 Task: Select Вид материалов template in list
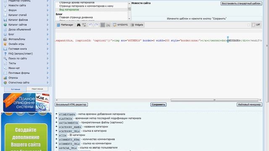coord(69,10)
